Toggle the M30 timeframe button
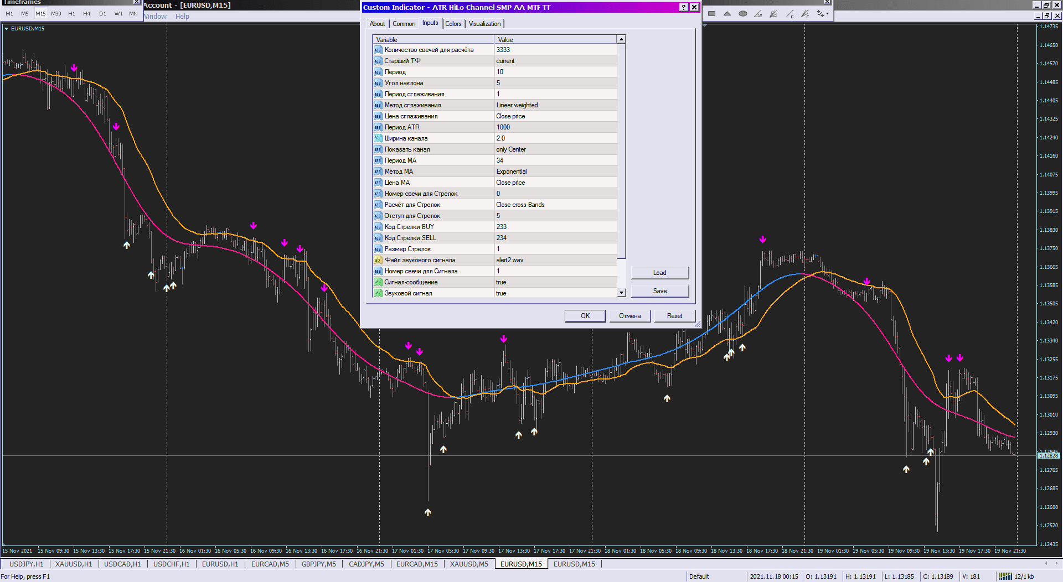Screen dimensions: 1063x582 point(56,14)
